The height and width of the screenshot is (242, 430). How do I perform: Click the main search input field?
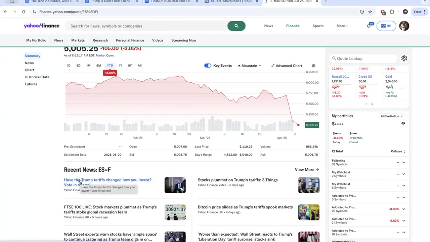[x=146, y=26]
